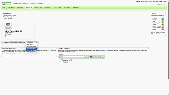Collapse the chart settings control icon
The height and width of the screenshot is (95, 169).
click(59, 61)
